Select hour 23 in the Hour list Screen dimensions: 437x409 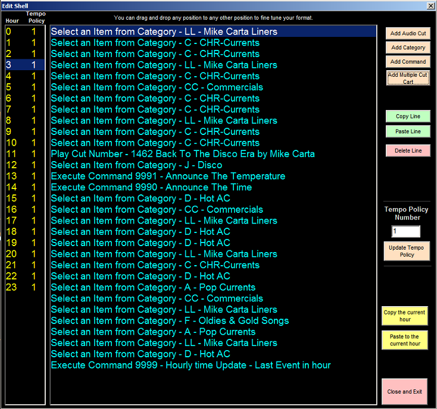click(25, 287)
